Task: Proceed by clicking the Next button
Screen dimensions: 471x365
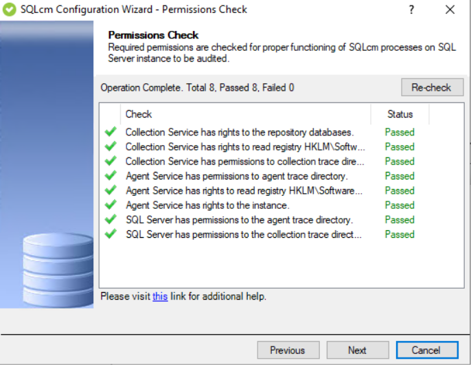Action: [x=357, y=350]
